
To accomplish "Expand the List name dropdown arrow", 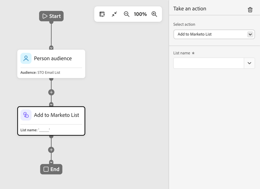I will [x=249, y=63].
